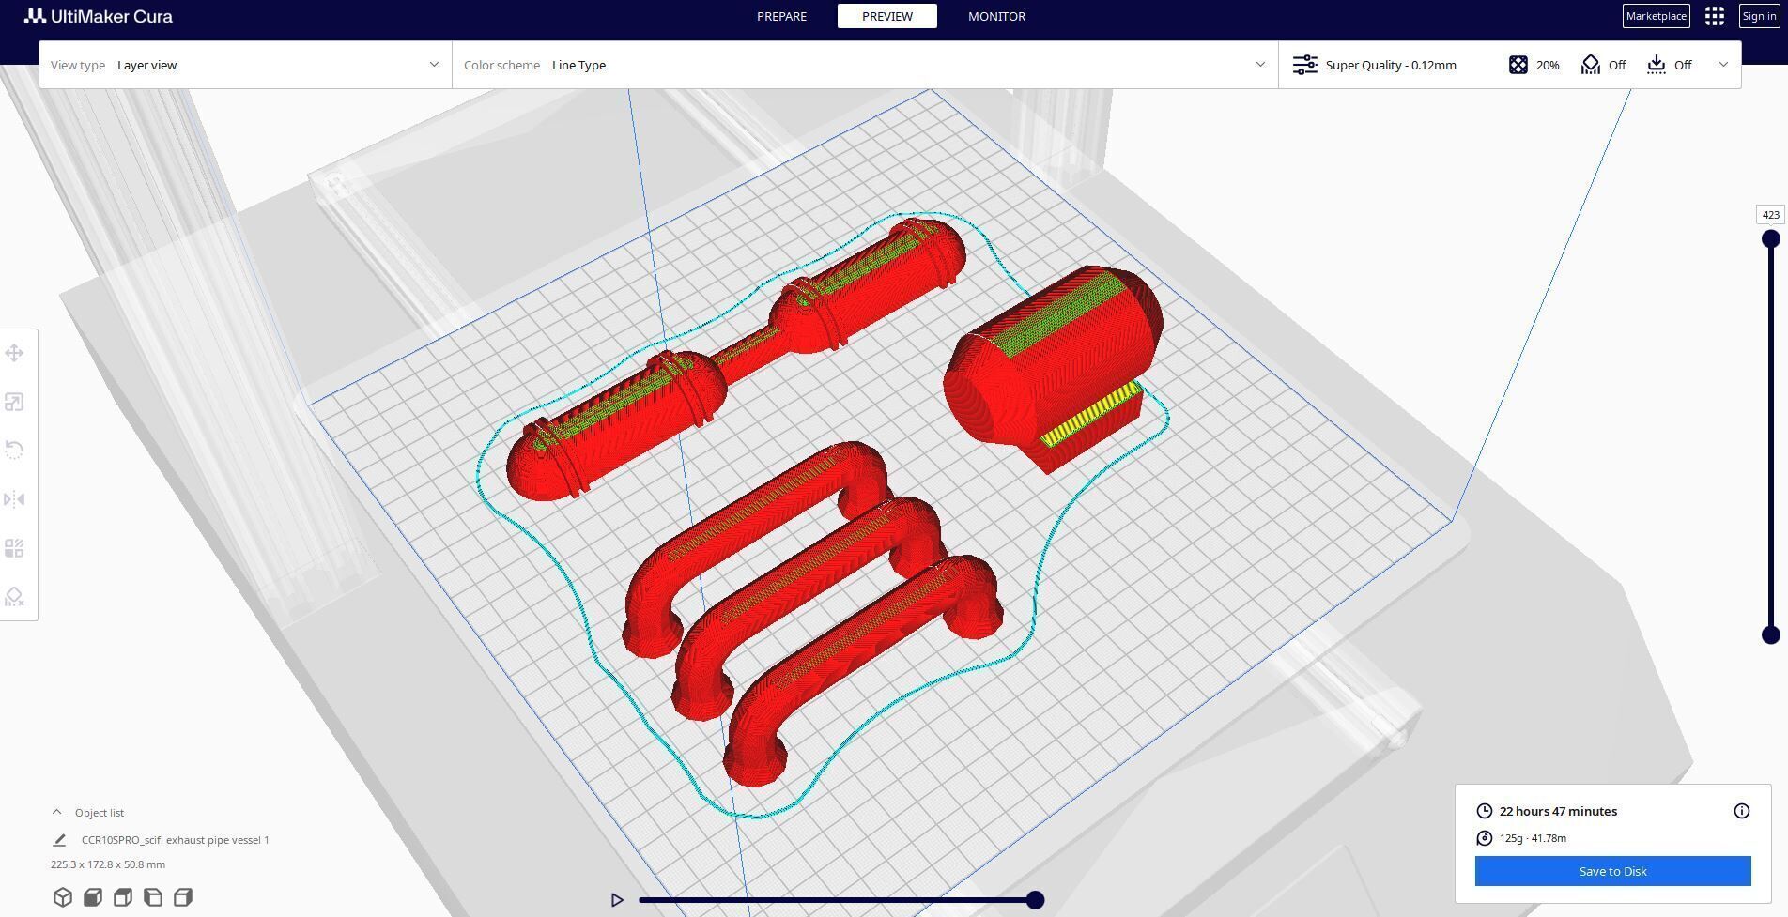The image size is (1788, 917).
Task: Click the Super Quality - 0.12mm profile text
Action: (1391, 65)
